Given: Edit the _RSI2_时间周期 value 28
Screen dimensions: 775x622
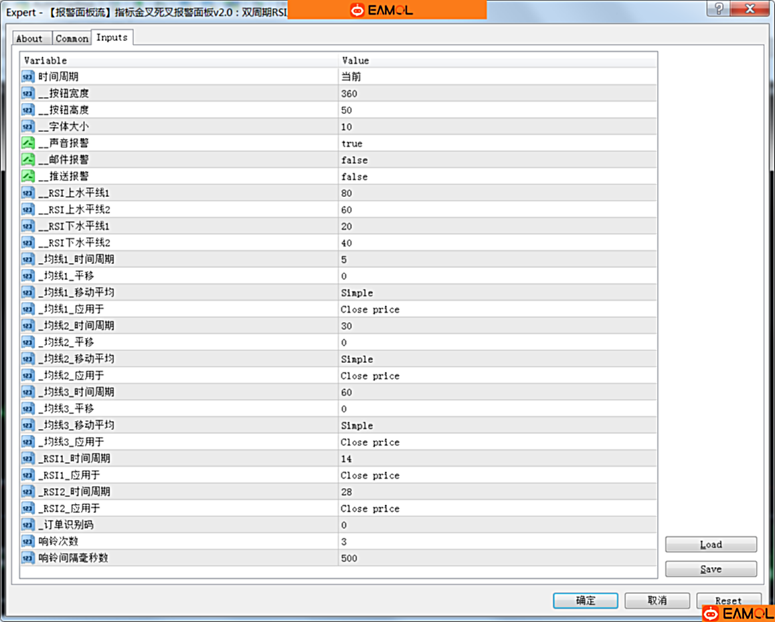Looking at the screenshot, I should click(497, 492).
